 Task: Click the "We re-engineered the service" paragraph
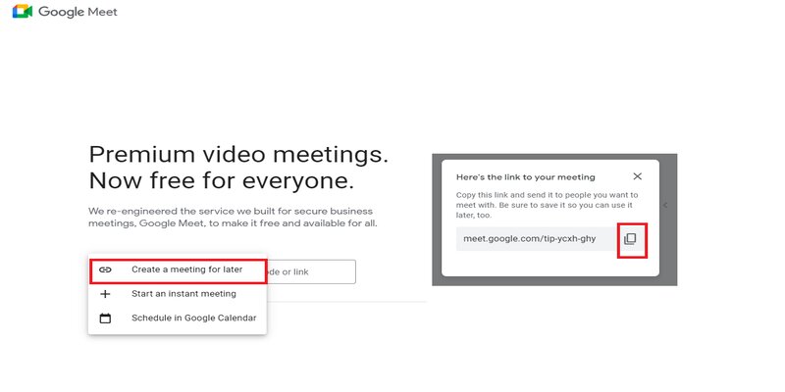[233, 218]
